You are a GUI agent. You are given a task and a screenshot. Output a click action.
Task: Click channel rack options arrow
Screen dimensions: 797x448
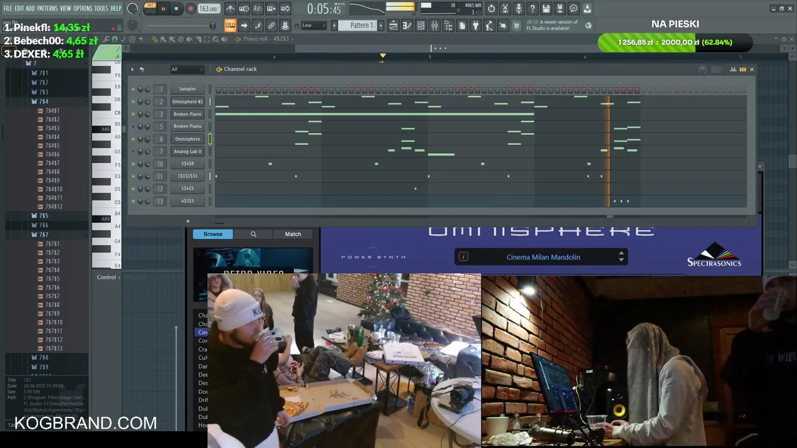coord(132,69)
